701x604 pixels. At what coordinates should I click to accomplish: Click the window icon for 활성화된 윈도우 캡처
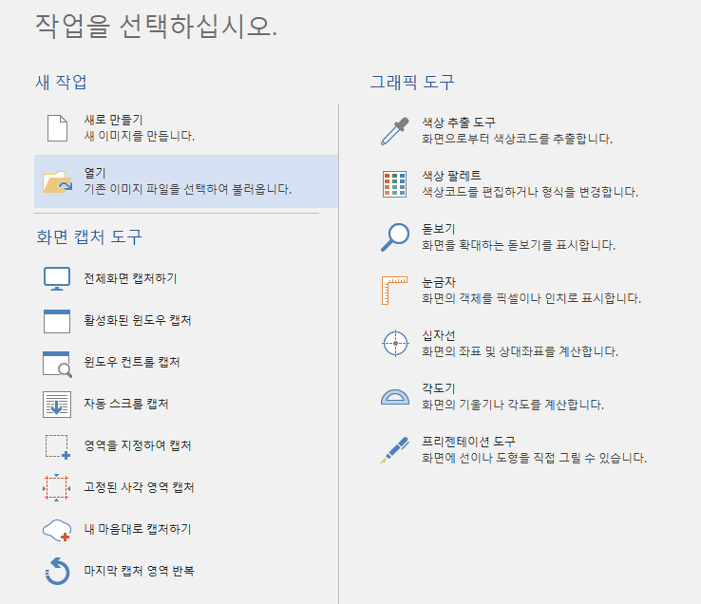click(x=57, y=321)
